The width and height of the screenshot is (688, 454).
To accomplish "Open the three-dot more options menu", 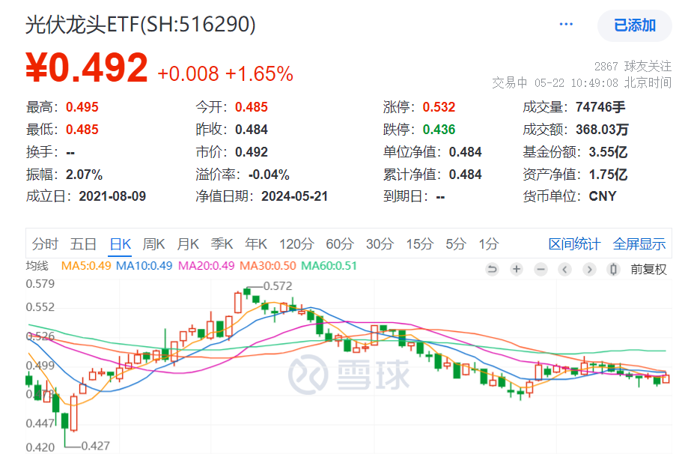I will [566, 24].
